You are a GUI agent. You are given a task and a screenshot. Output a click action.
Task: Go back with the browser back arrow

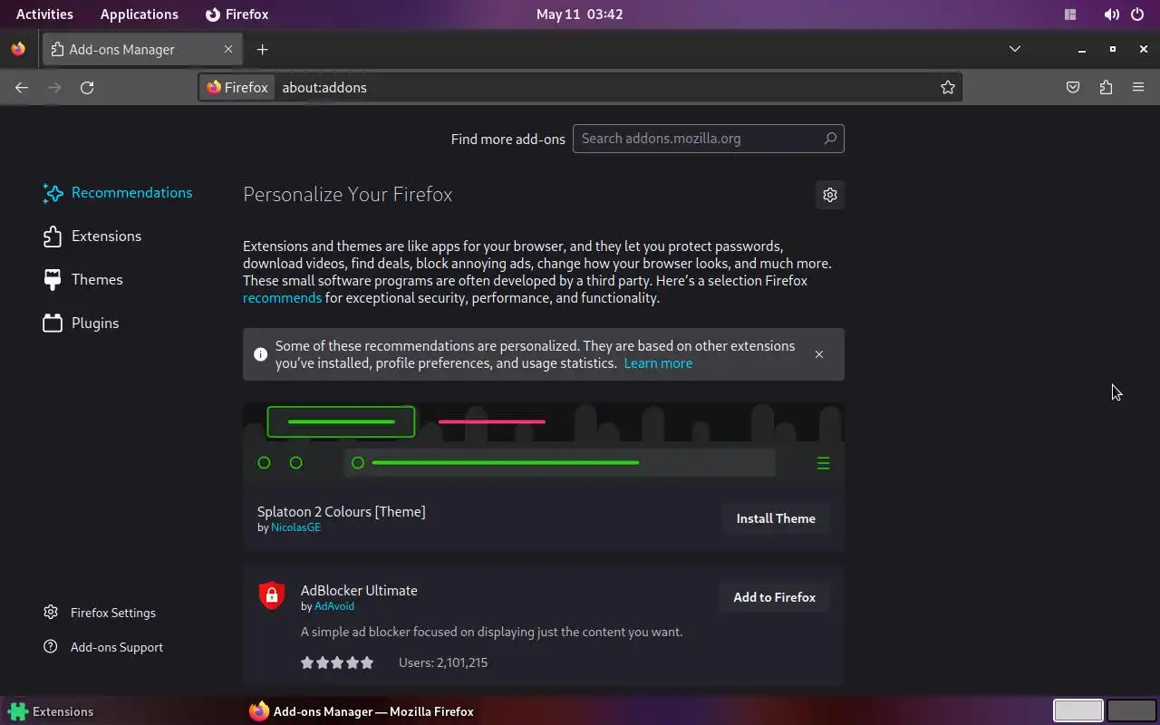[x=22, y=87]
